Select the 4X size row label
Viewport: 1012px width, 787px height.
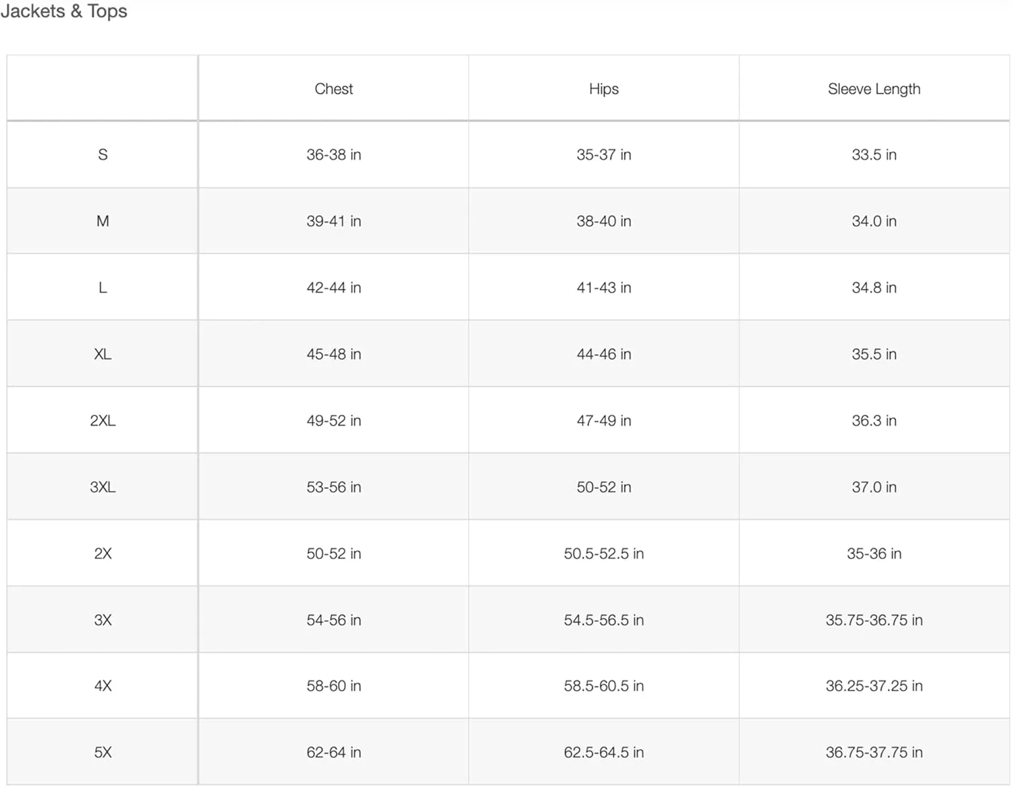[103, 686]
